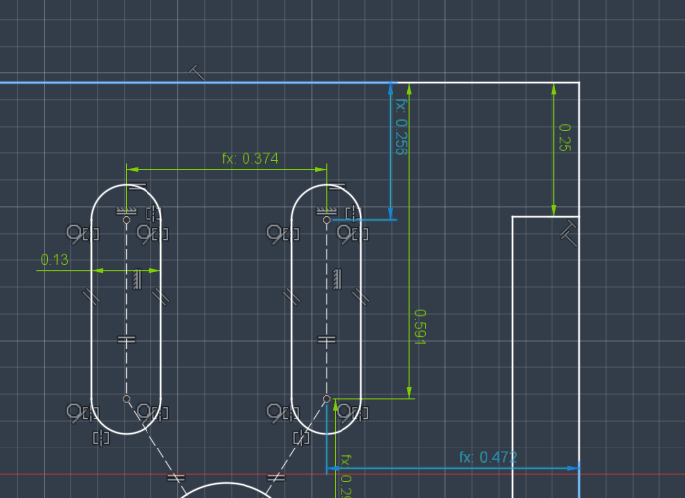The image size is (685, 498).
Task: Select the horizontal constraint mark atop right slot arc
Action: (337, 187)
